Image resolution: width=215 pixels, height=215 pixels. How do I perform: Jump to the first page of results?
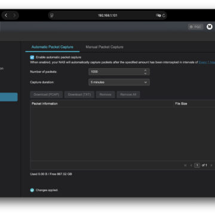pos(185,165)
